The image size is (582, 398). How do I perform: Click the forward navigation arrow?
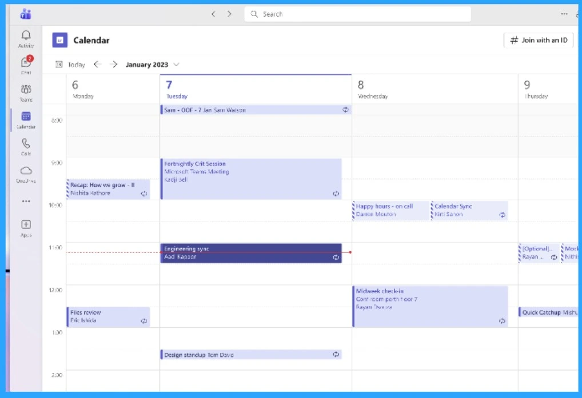(229, 14)
